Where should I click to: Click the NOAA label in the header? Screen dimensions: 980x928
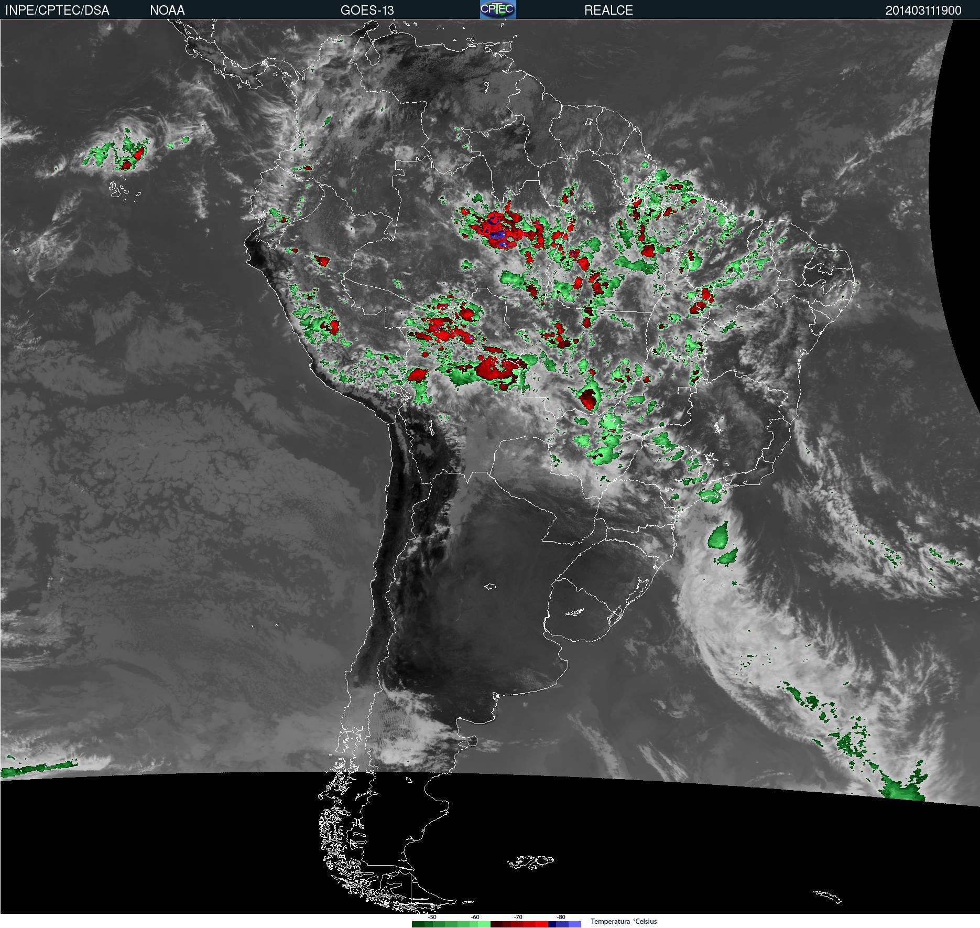pyautogui.click(x=167, y=10)
